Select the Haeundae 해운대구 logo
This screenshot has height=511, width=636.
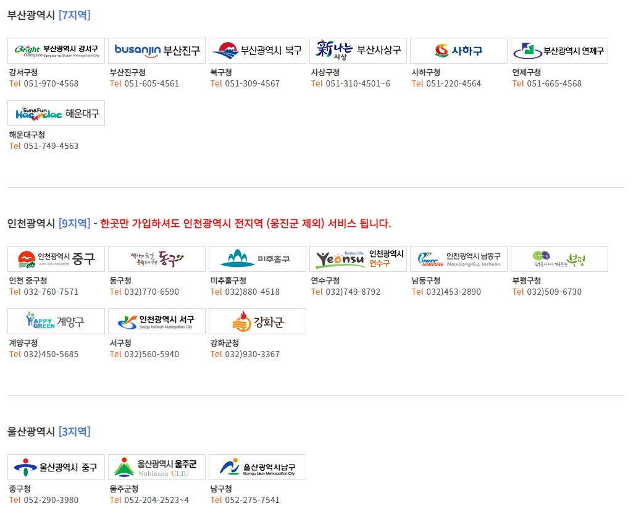point(56,113)
